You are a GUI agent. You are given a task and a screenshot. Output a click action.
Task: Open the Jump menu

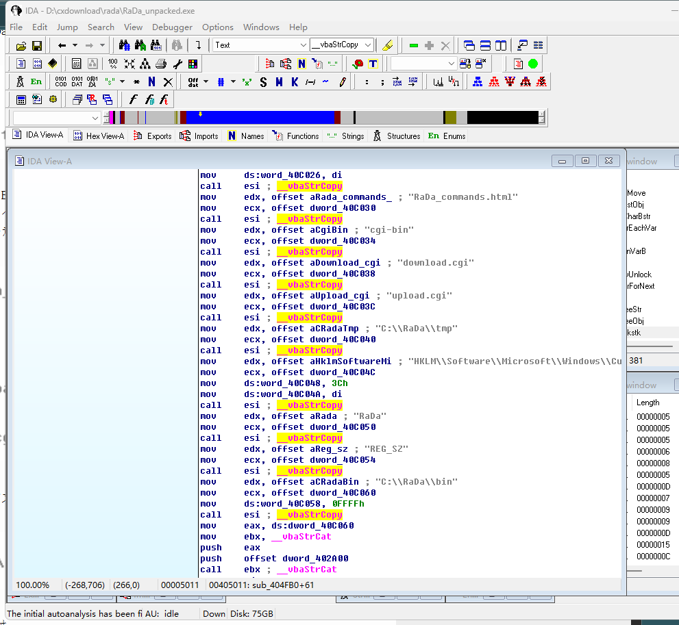pos(67,27)
